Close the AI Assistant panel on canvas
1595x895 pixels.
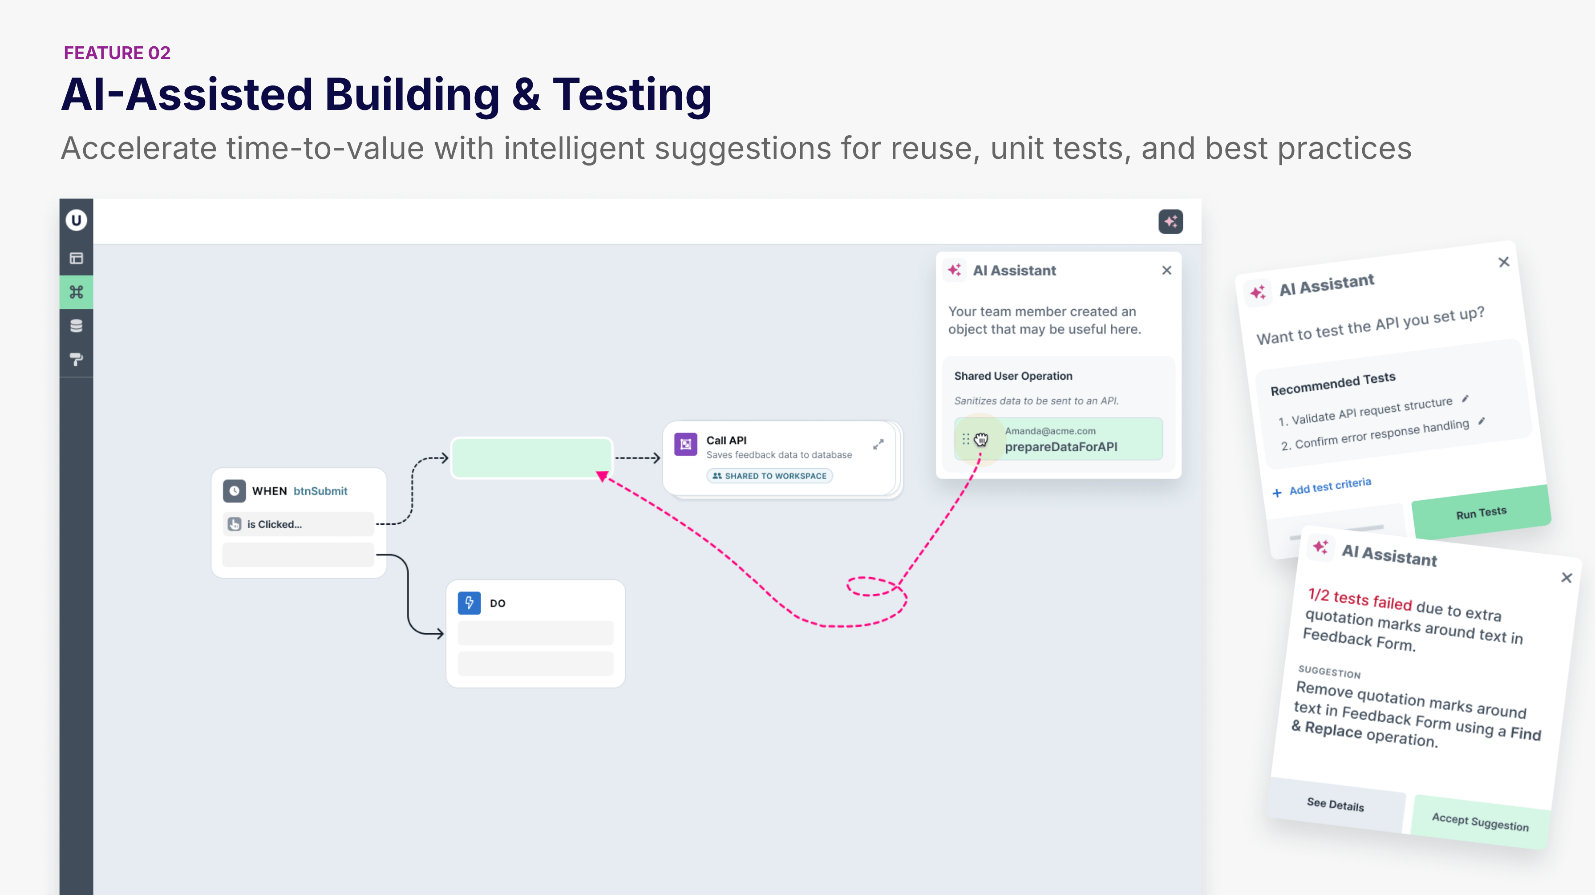[x=1166, y=270]
